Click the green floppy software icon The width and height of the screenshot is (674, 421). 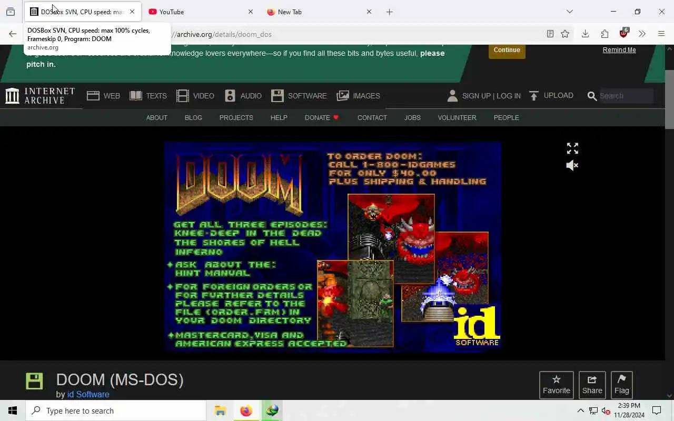tap(34, 381)
